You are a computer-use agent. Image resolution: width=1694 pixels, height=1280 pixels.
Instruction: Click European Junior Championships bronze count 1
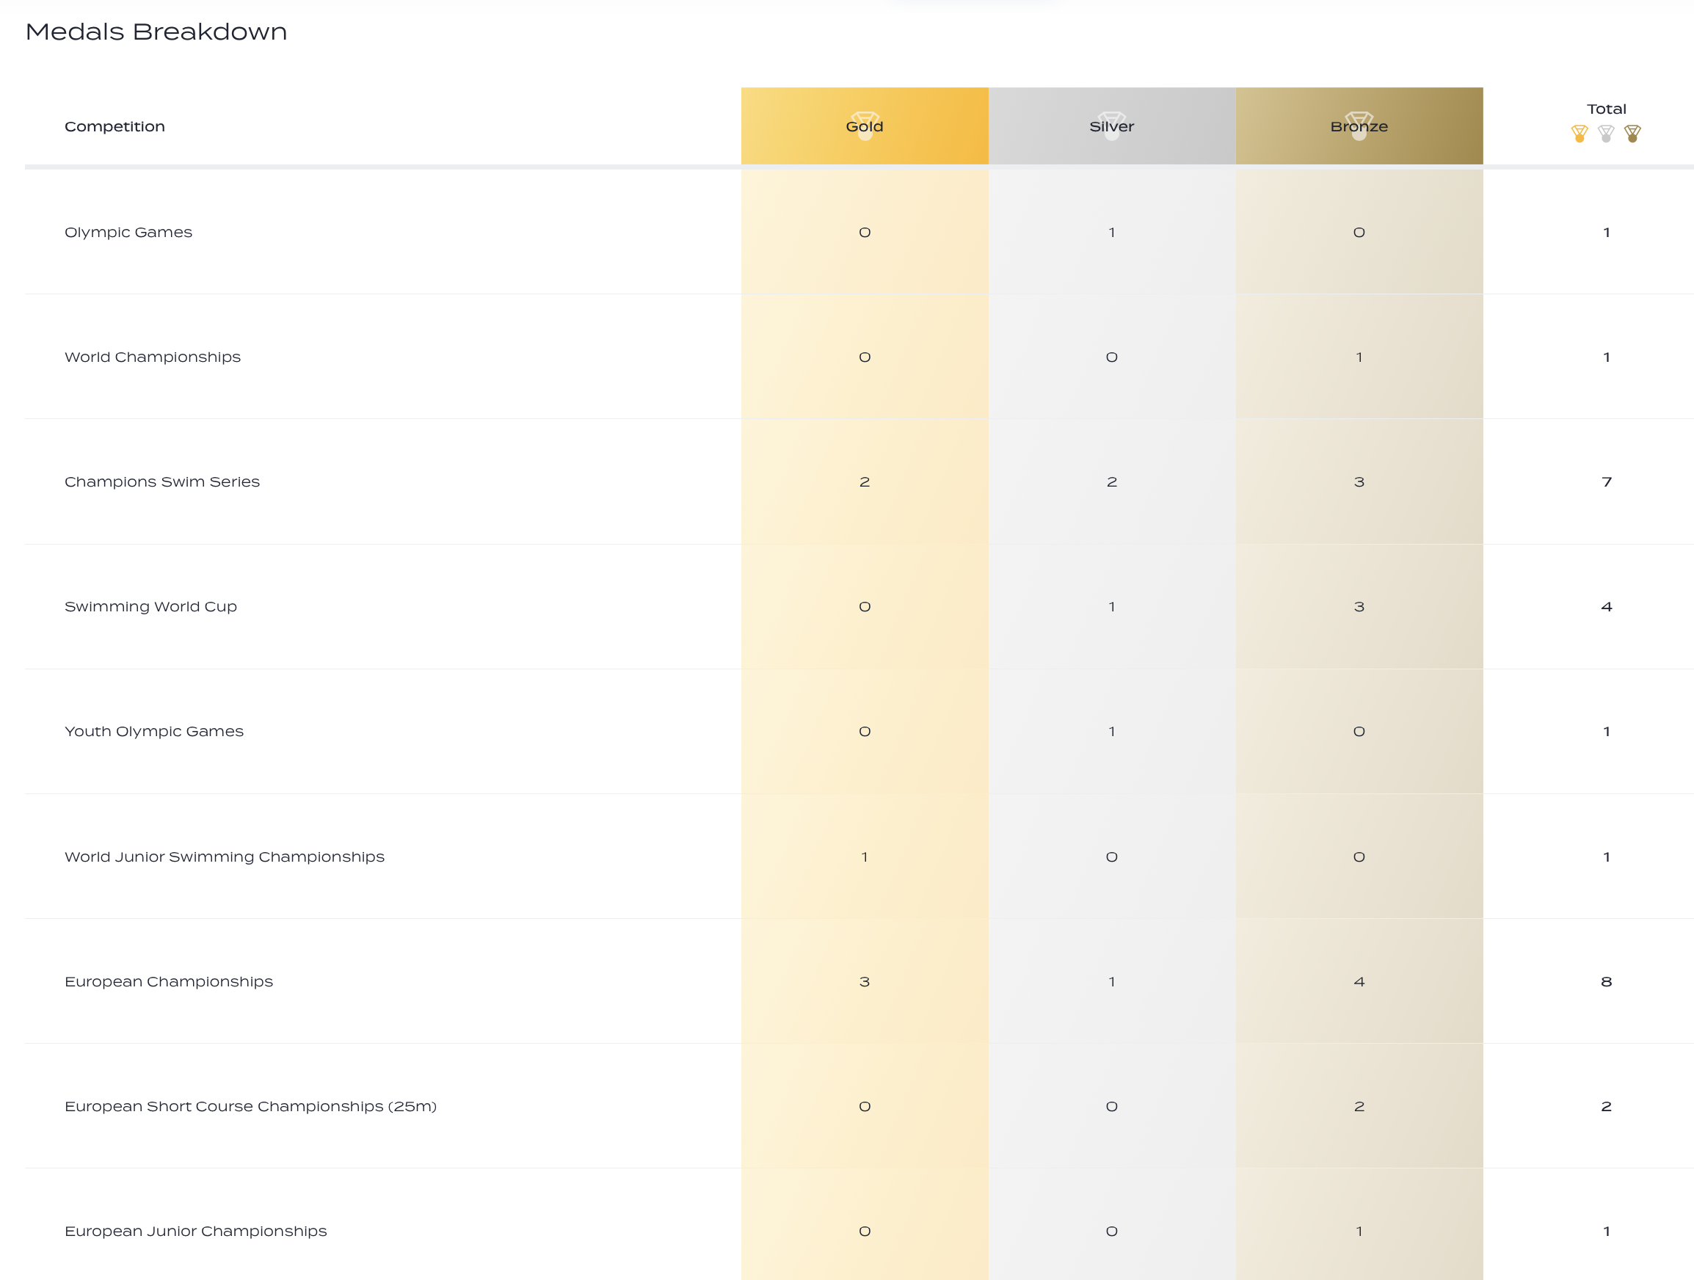point(1359,1231)
